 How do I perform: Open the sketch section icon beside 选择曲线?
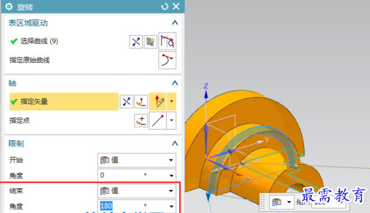click(150, 42)
